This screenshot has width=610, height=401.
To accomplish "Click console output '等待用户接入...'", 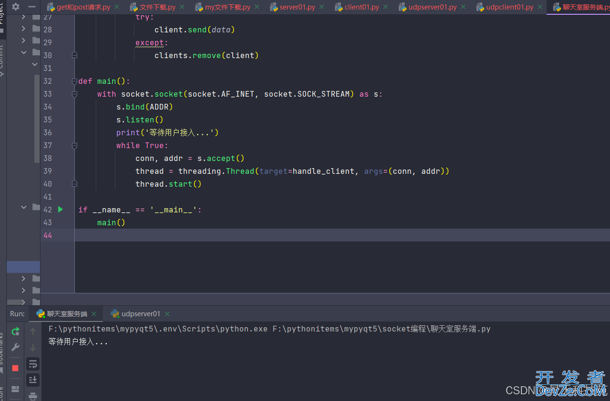I will click(79, 341).
